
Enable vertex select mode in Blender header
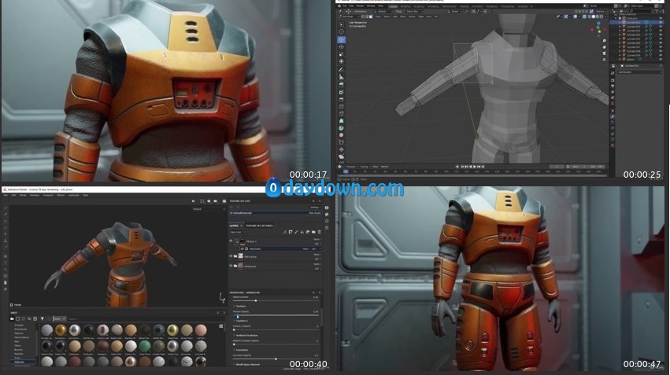(x=363, y=17)
